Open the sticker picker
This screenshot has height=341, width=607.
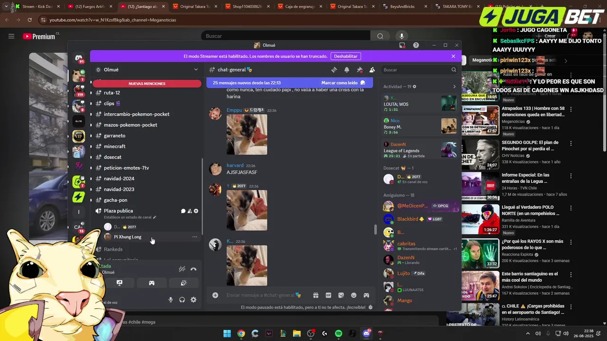pos(341,295)
